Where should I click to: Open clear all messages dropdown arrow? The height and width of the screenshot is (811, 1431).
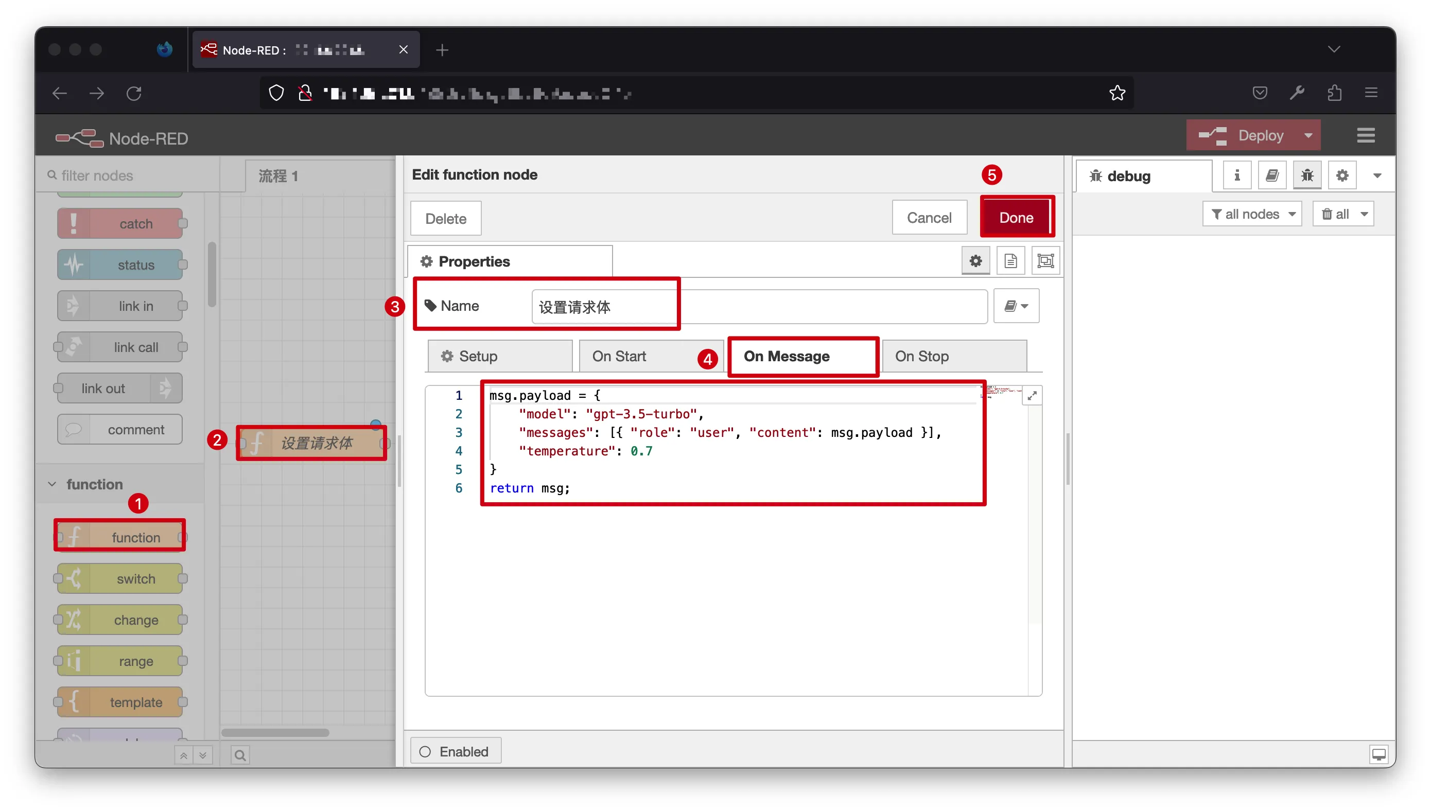pos(1364,214)
